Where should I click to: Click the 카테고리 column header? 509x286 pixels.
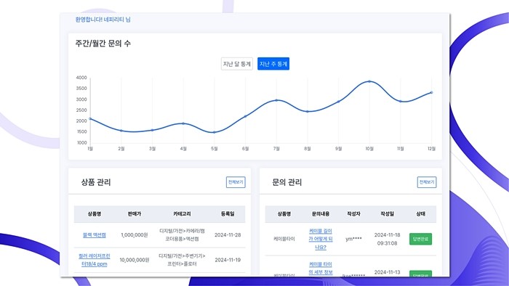pos(182,213)
